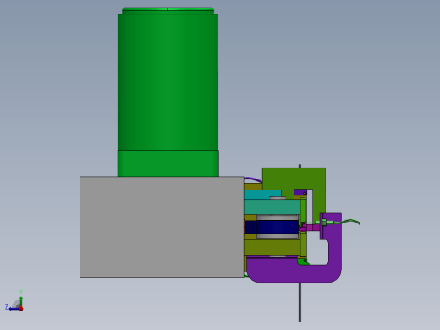
Task: Click the red origin dot of the triad
Action: coord(21,309)
